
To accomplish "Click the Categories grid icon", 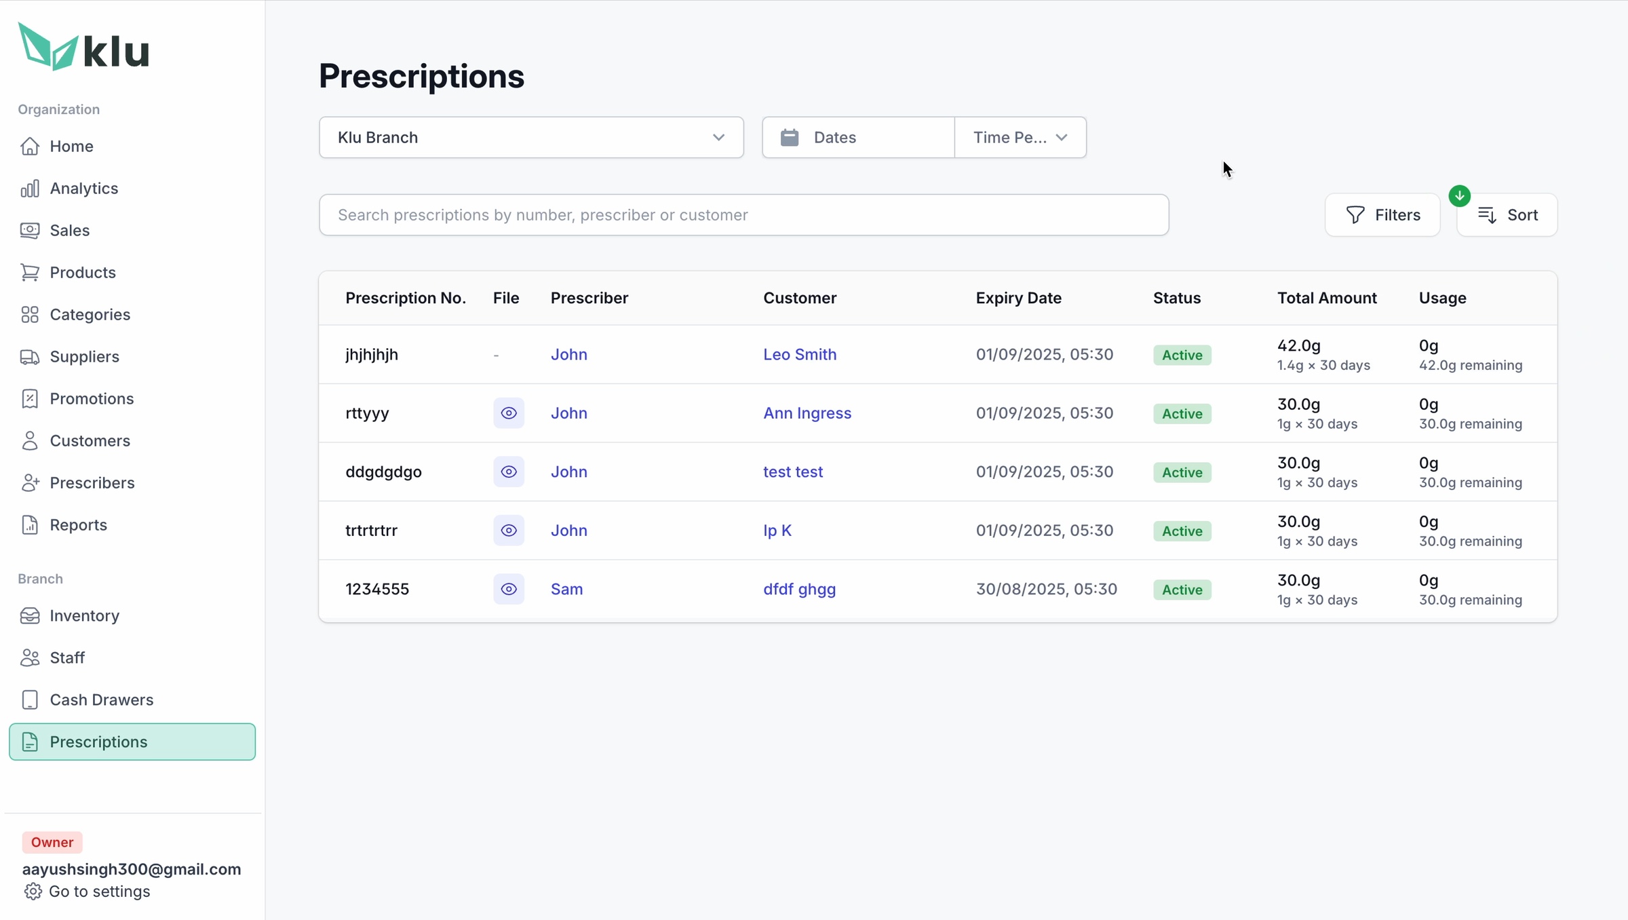I will tap(30, 314).
